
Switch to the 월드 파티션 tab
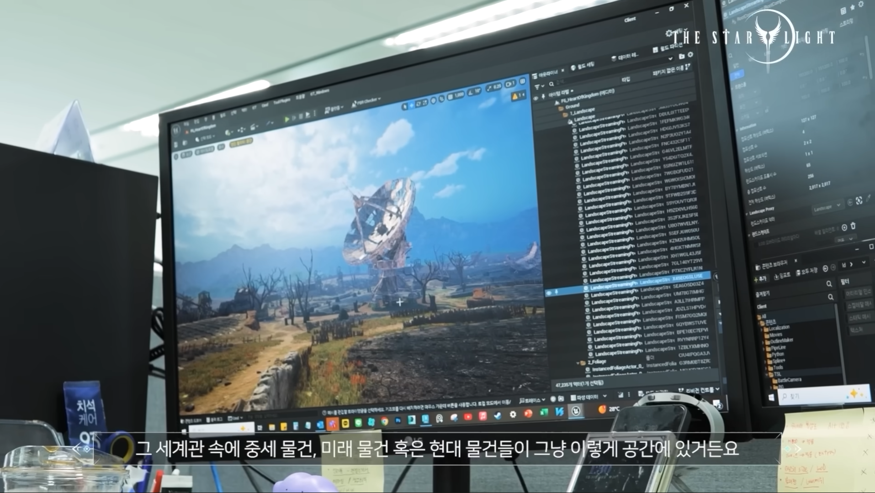(x=668, y=48)
